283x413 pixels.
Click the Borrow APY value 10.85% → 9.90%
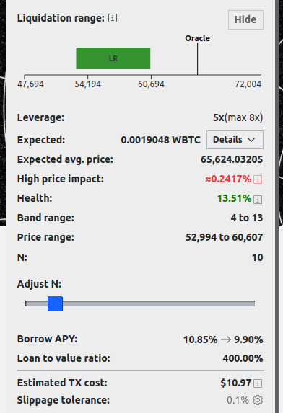[223, 339]
